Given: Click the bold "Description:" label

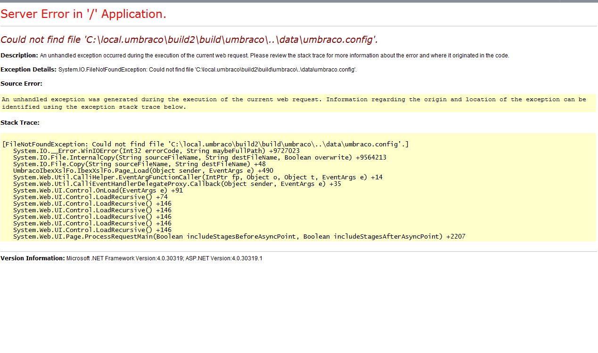Looking at the screenshot, I should pos(19,56).
